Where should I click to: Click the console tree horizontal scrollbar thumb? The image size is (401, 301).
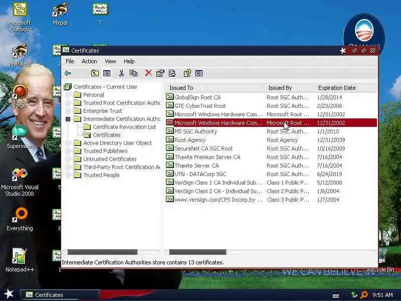click(102, 252)
